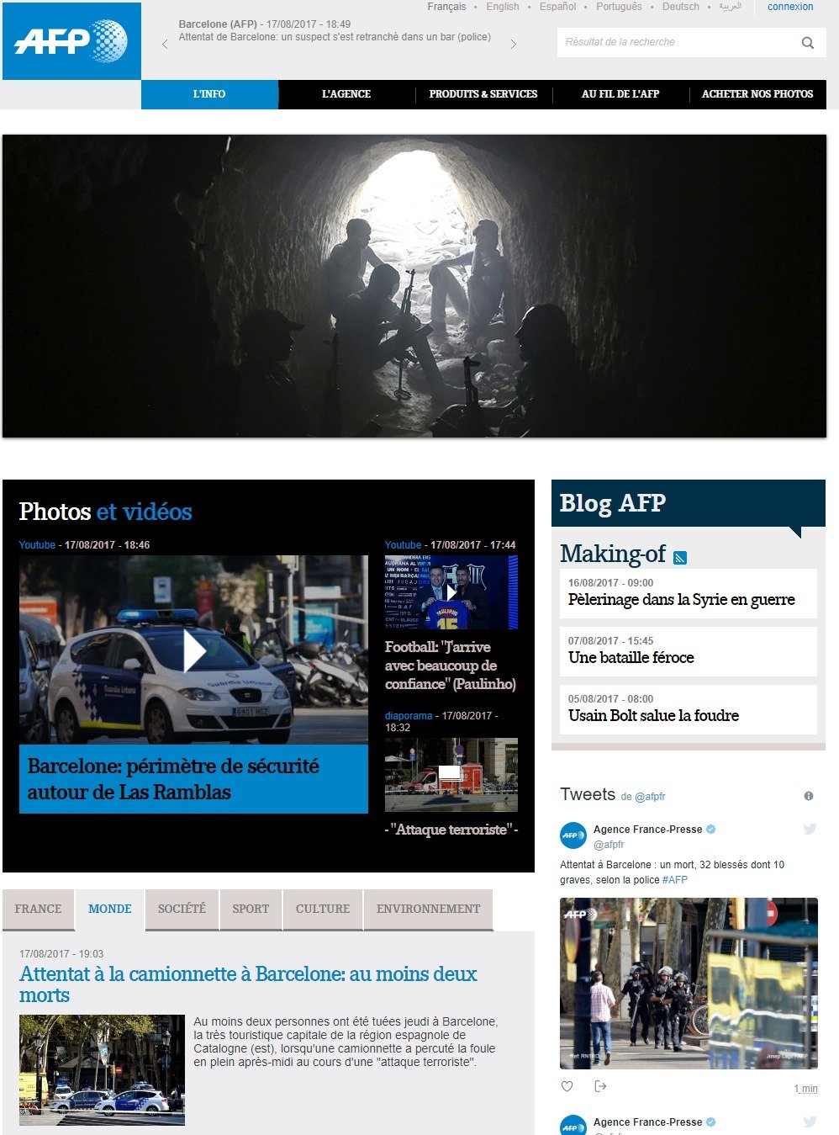Open the Tweets info icon
Viewport: 839px width, 1135px height.
point(809,796)
